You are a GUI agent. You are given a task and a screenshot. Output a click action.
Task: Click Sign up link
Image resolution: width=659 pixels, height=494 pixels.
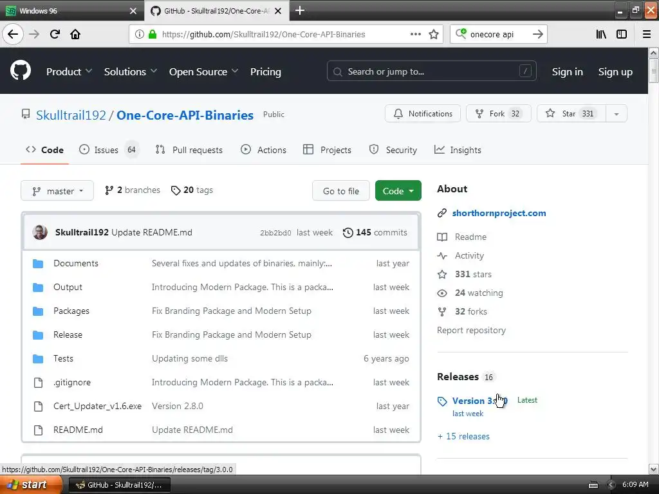click(x=615, y=72)
